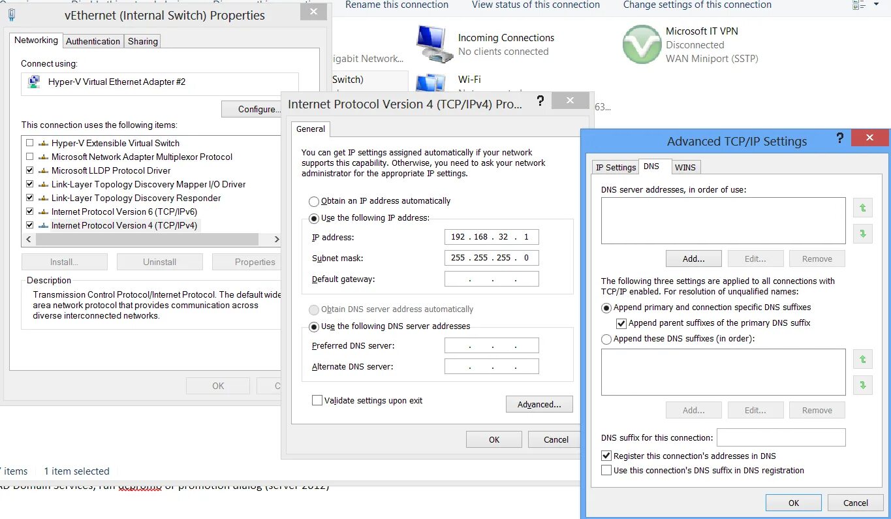
Task: Select Append these DNS suffixes (in order)
Action: click(606, 339)
